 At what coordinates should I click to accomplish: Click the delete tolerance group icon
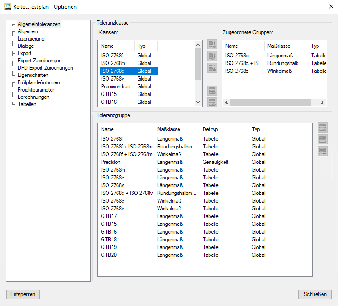(323, 151)
